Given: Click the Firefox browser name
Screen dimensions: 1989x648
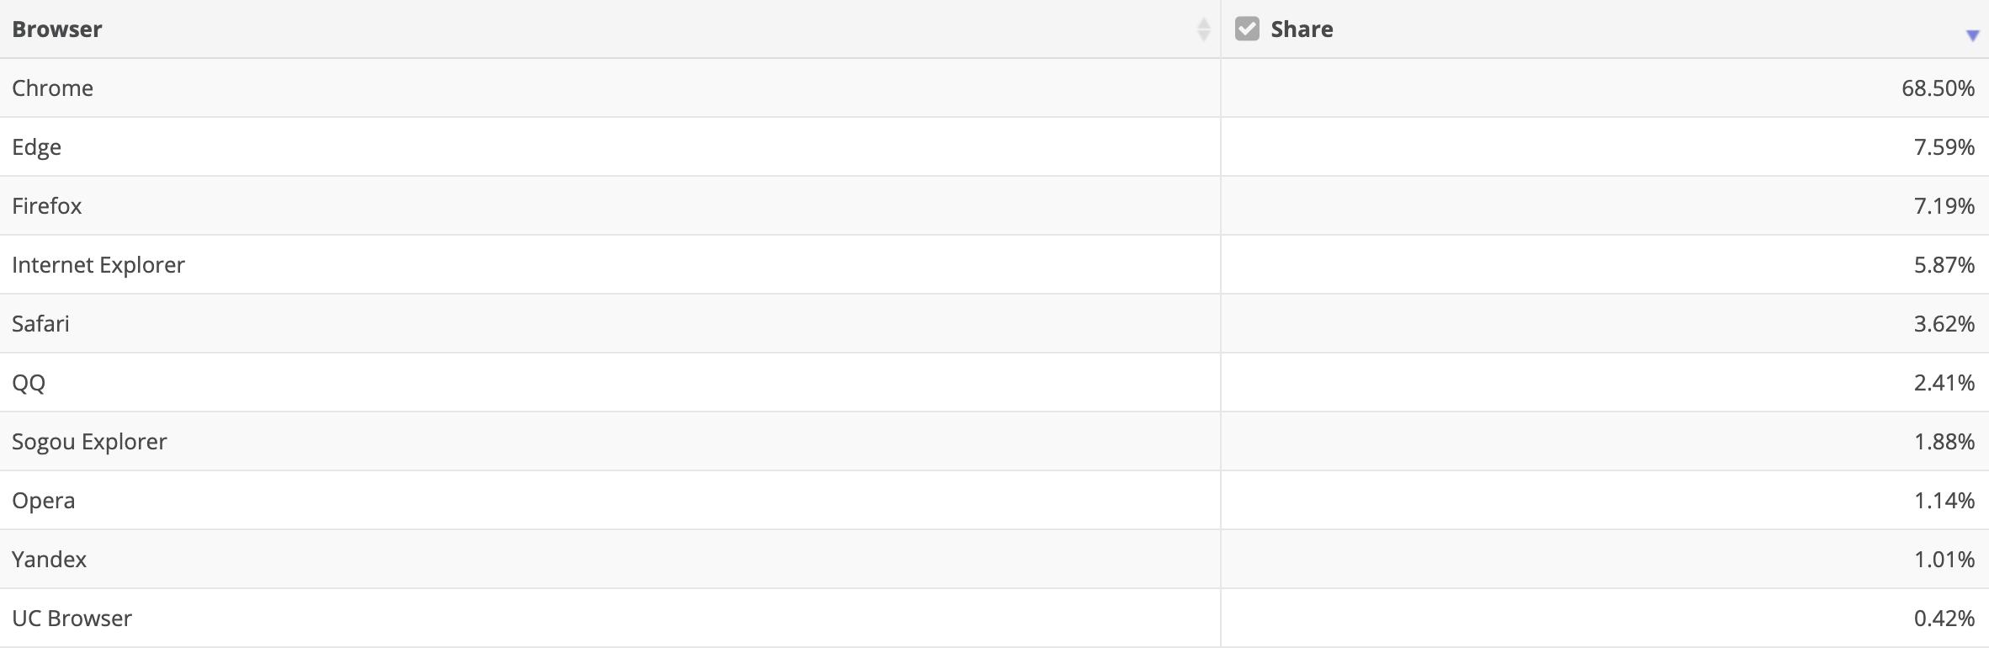Looking at the screenshot, I should point(47,206).
